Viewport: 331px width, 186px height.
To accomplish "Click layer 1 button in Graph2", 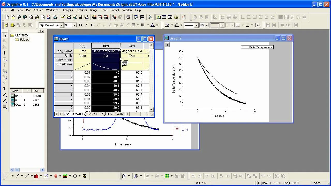I will tap(167, 45).
